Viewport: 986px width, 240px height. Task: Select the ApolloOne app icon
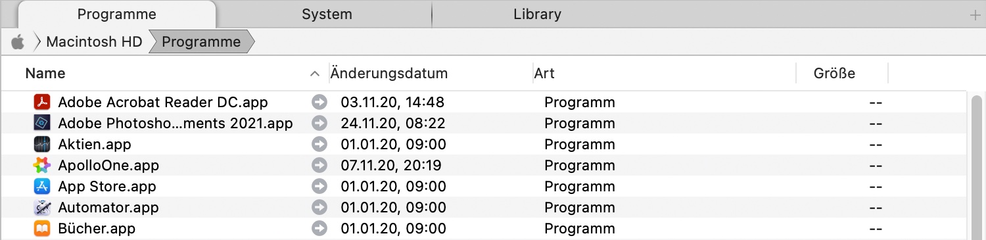[42, 166]
